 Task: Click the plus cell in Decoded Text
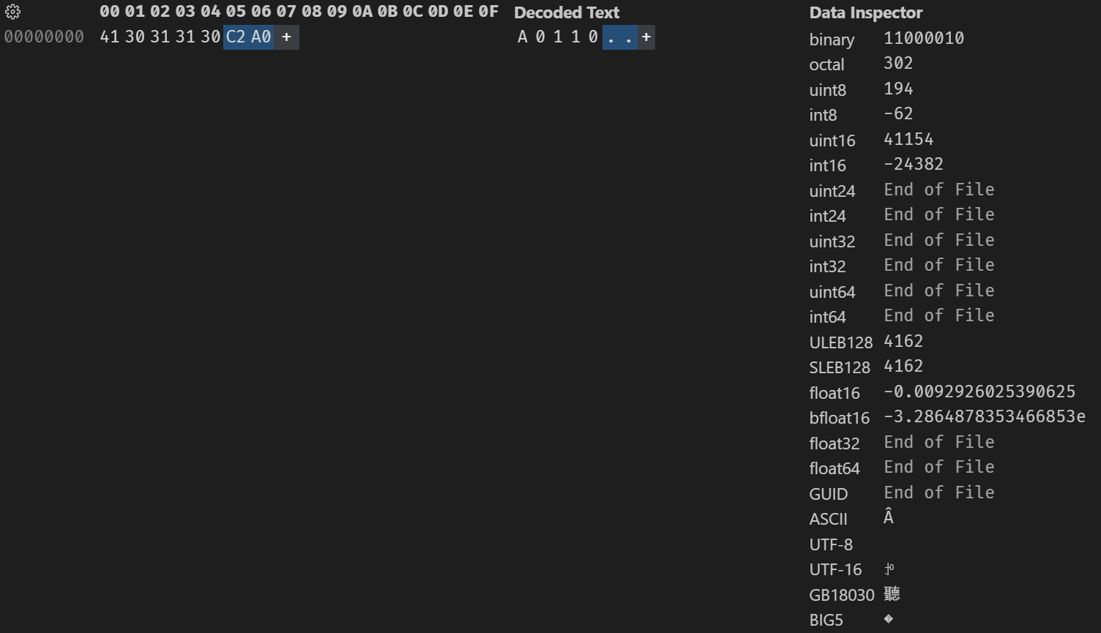(646, 37)
